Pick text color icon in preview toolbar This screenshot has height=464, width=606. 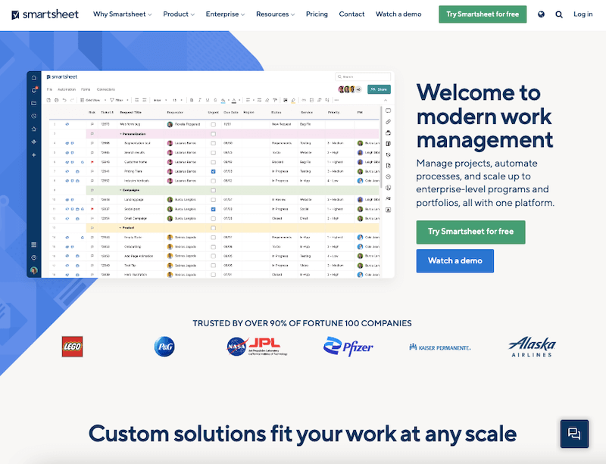click(234, 100)
